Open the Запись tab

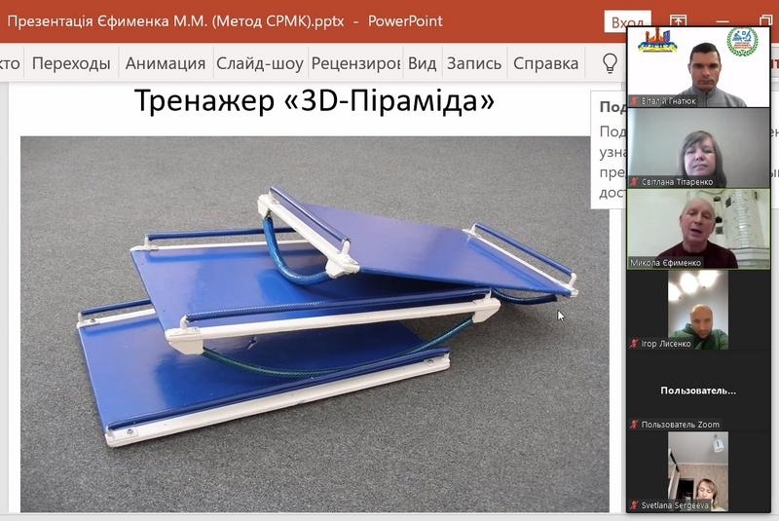click(x=474, y=64)
